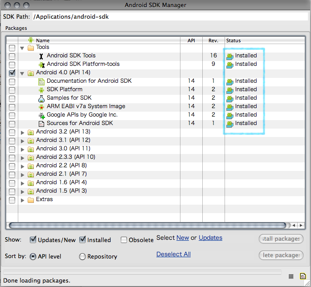Screen dimensions: 311x287
Task: Expand the Android 3.1 (API 12) node
Action: [22, 141]
